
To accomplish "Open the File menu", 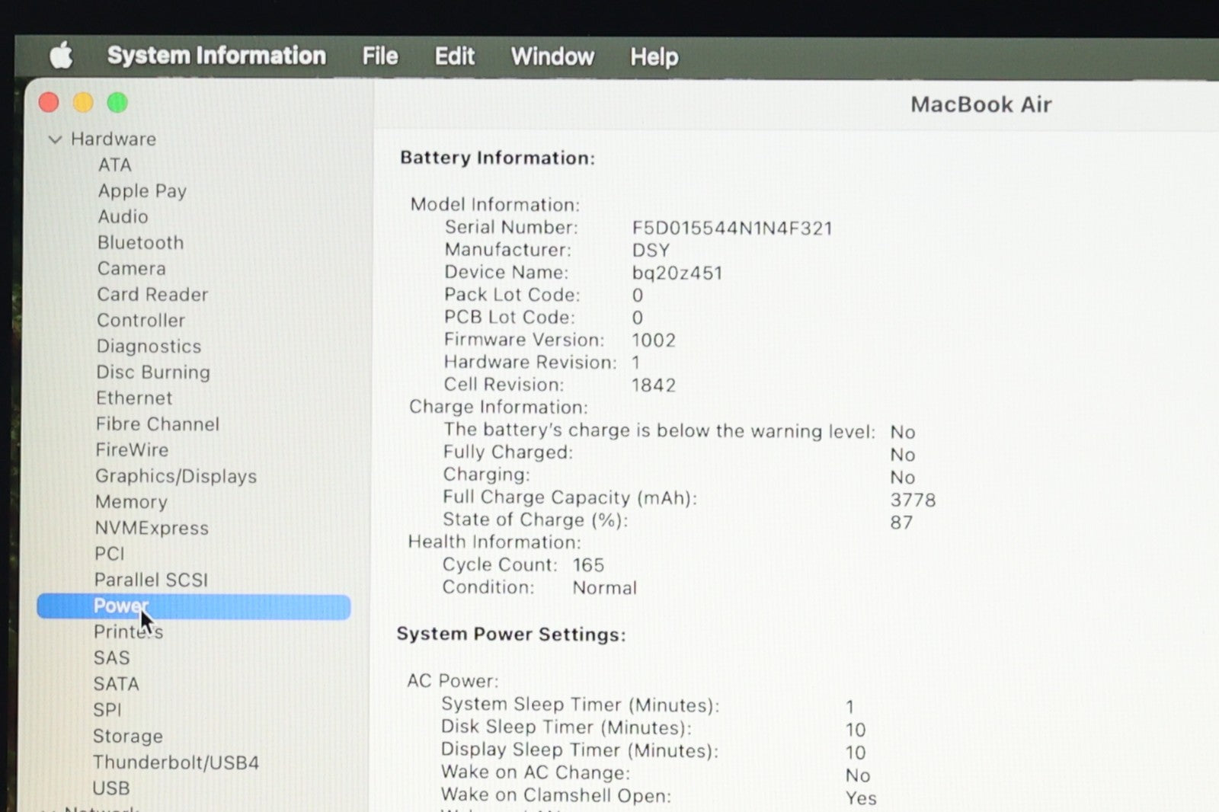I will click(x=379, y=56).
